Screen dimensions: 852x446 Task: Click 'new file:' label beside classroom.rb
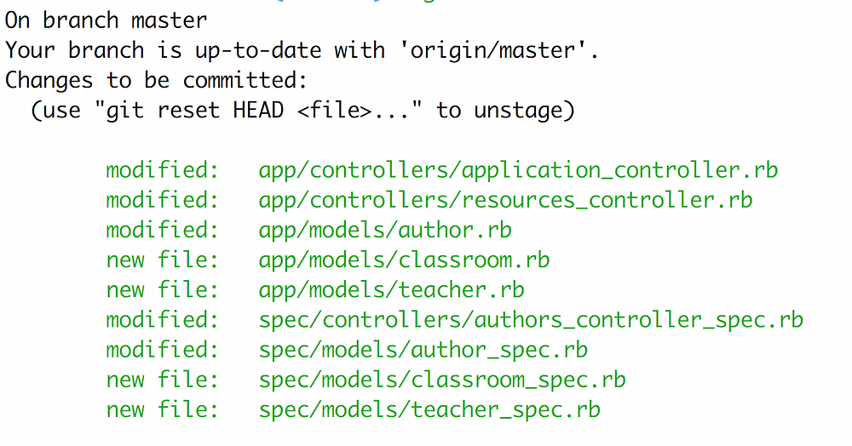point(162,260)
